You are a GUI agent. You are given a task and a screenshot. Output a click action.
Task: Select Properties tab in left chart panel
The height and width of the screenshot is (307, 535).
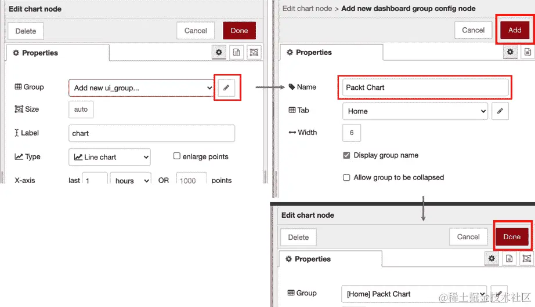(x=57, y=53)
